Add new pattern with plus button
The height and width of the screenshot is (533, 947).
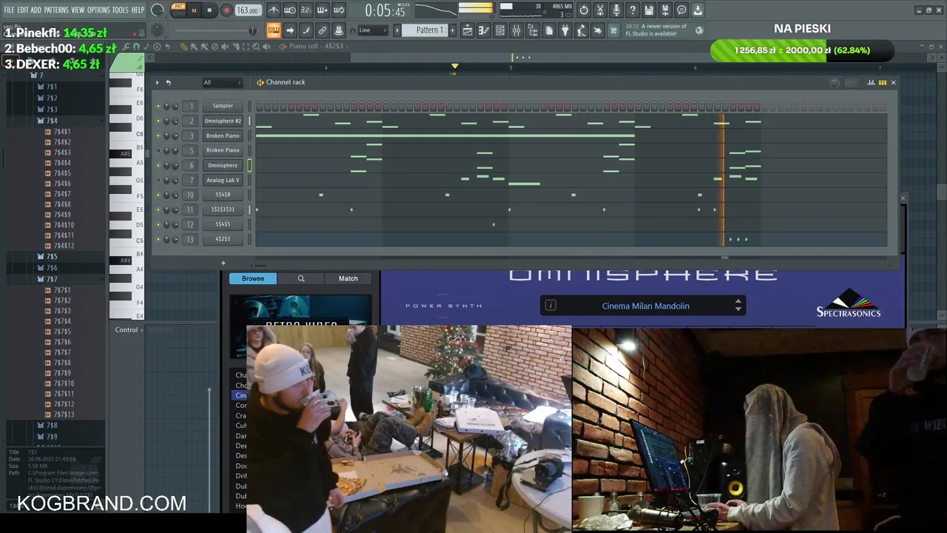451,30
